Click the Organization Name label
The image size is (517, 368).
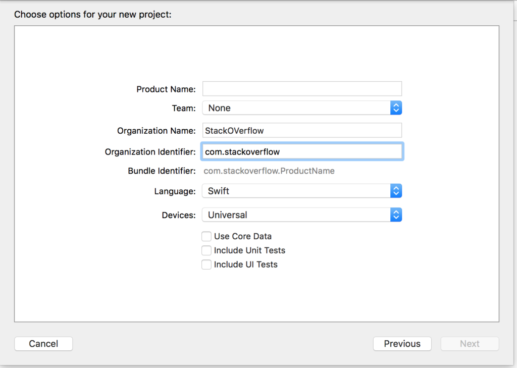tap(156, 131)
